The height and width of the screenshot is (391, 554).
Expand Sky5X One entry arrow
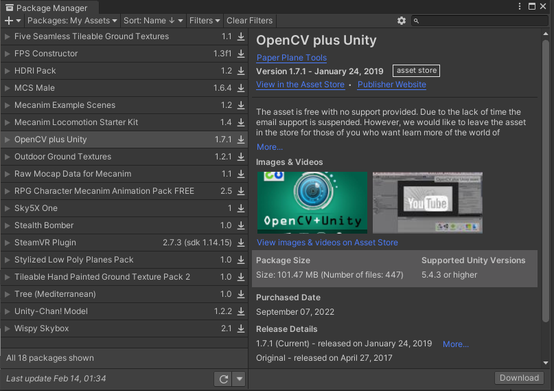tap(7, 208)
